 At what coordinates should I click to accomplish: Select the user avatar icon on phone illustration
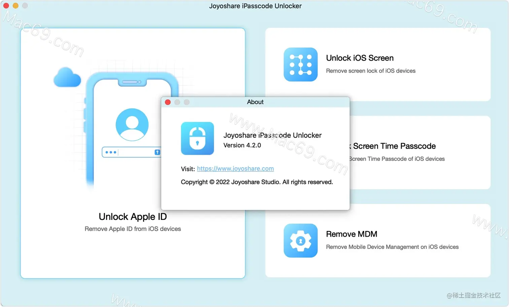[132, 124]
